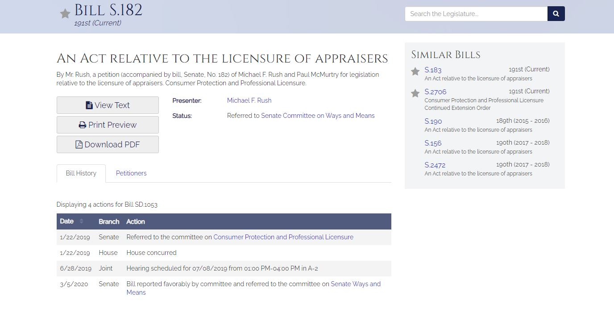Open Print Preview of the bill
The height and width of the screenshot is (317, 614).
[x=108, y=125]
